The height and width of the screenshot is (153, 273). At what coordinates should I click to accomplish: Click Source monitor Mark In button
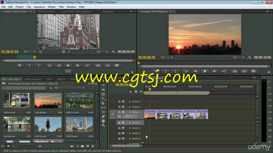click(x=29, y=66)
